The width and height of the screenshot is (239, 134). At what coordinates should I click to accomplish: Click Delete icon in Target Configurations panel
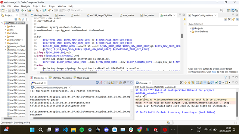(x=229, y=19)
